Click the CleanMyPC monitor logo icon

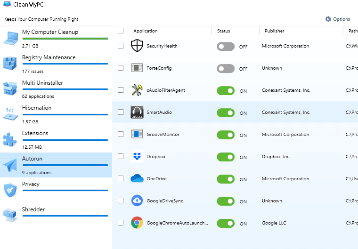click(7, 4)
